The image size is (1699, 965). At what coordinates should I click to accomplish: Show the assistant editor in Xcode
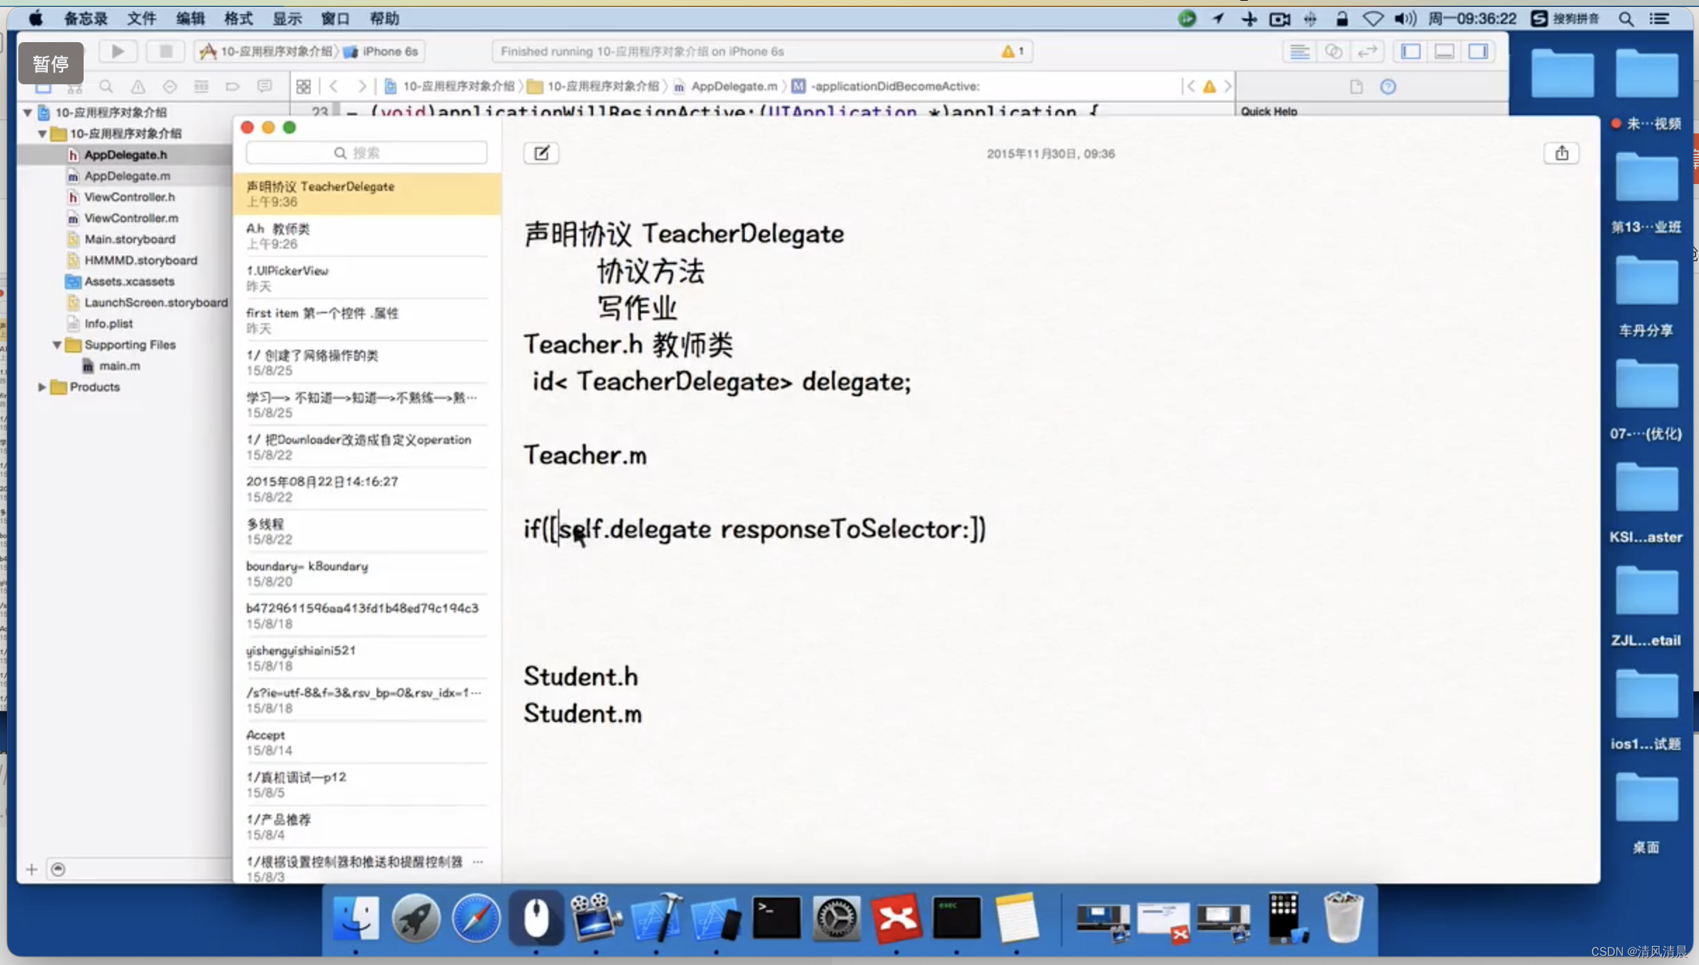click(x=1333, y=51)
